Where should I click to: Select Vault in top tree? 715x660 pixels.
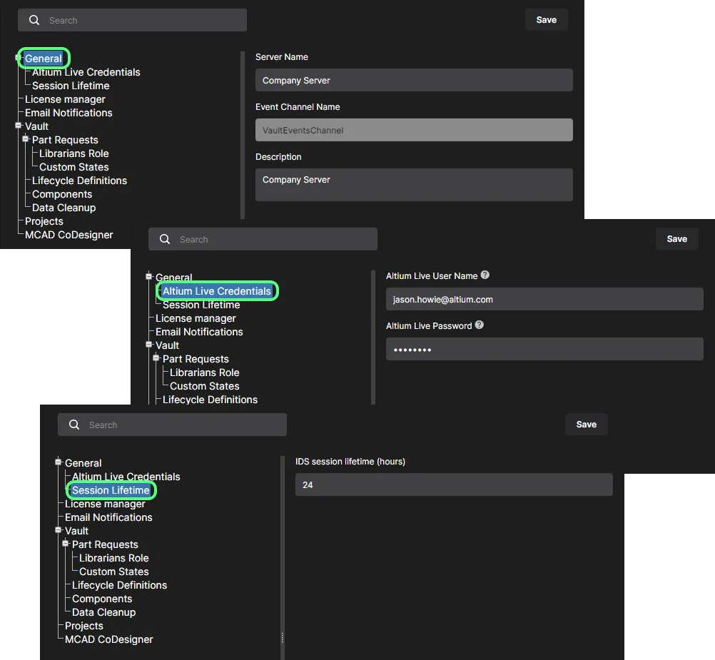(x=36, y=126)
